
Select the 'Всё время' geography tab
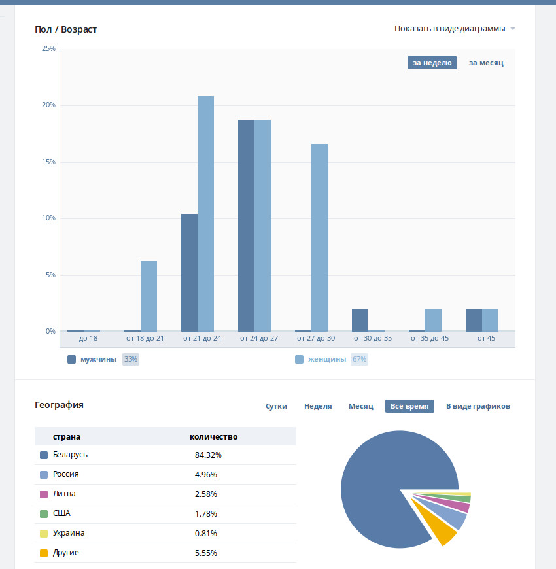[x=409, y=406]
